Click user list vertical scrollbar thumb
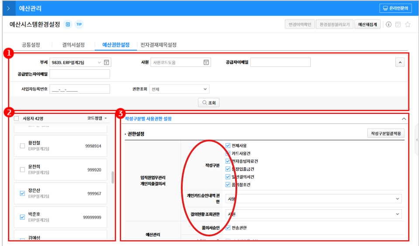 (113, 177)
